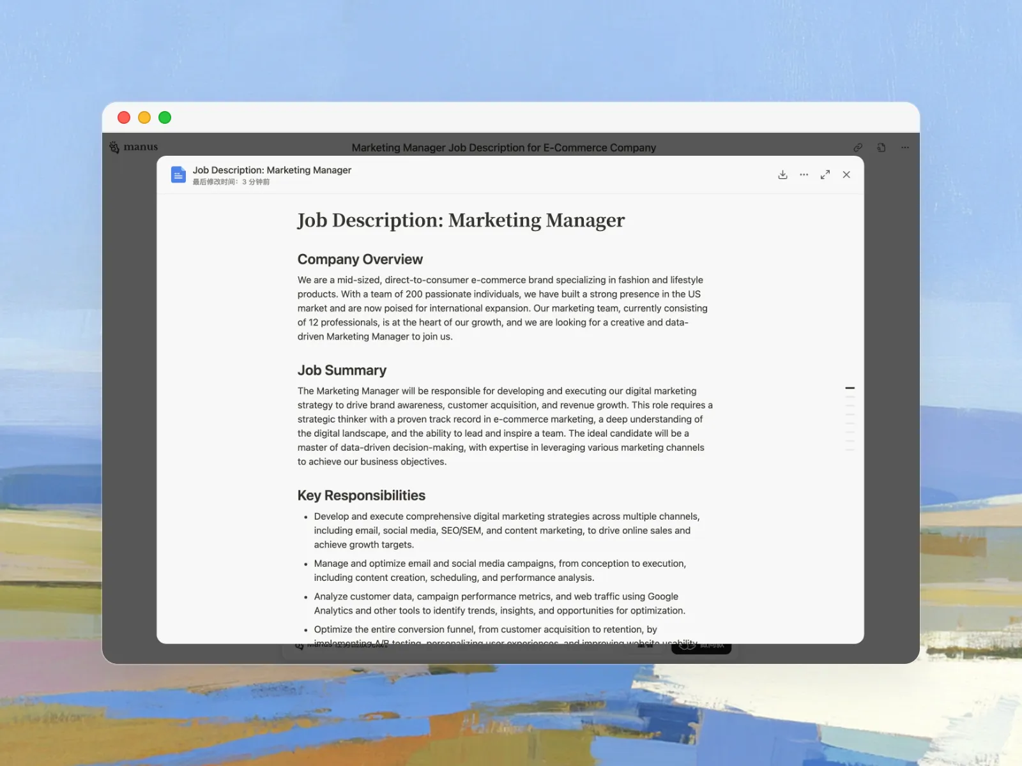Click the 'Job Summary' section heading
1022x766 pixels.
[x=342, y=370]
